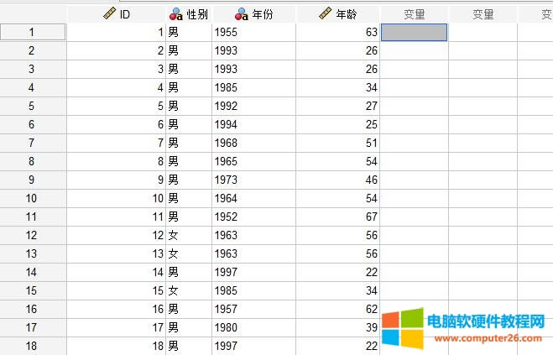Click the nominal icon beside 性别 header

tap(176, 14)
